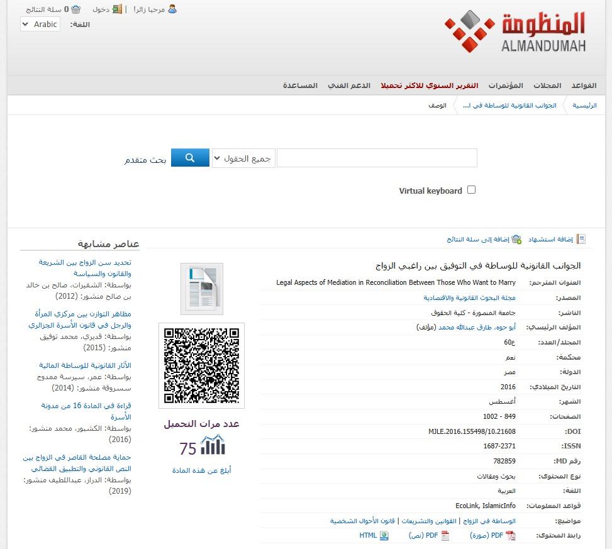Click the document preview thumbnail
This screenshot has width=612, height=549.
coord(201,289)
